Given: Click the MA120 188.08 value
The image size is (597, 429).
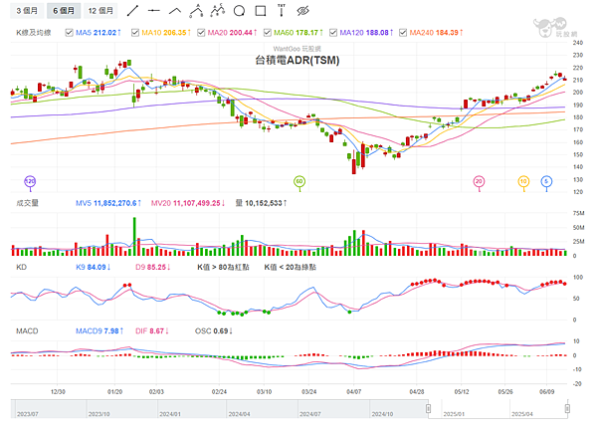Looking at the screenshot, I should click(x=366, y=33).
